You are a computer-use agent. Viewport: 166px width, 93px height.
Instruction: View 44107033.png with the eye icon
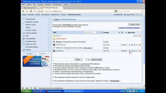tap(129, 45)
